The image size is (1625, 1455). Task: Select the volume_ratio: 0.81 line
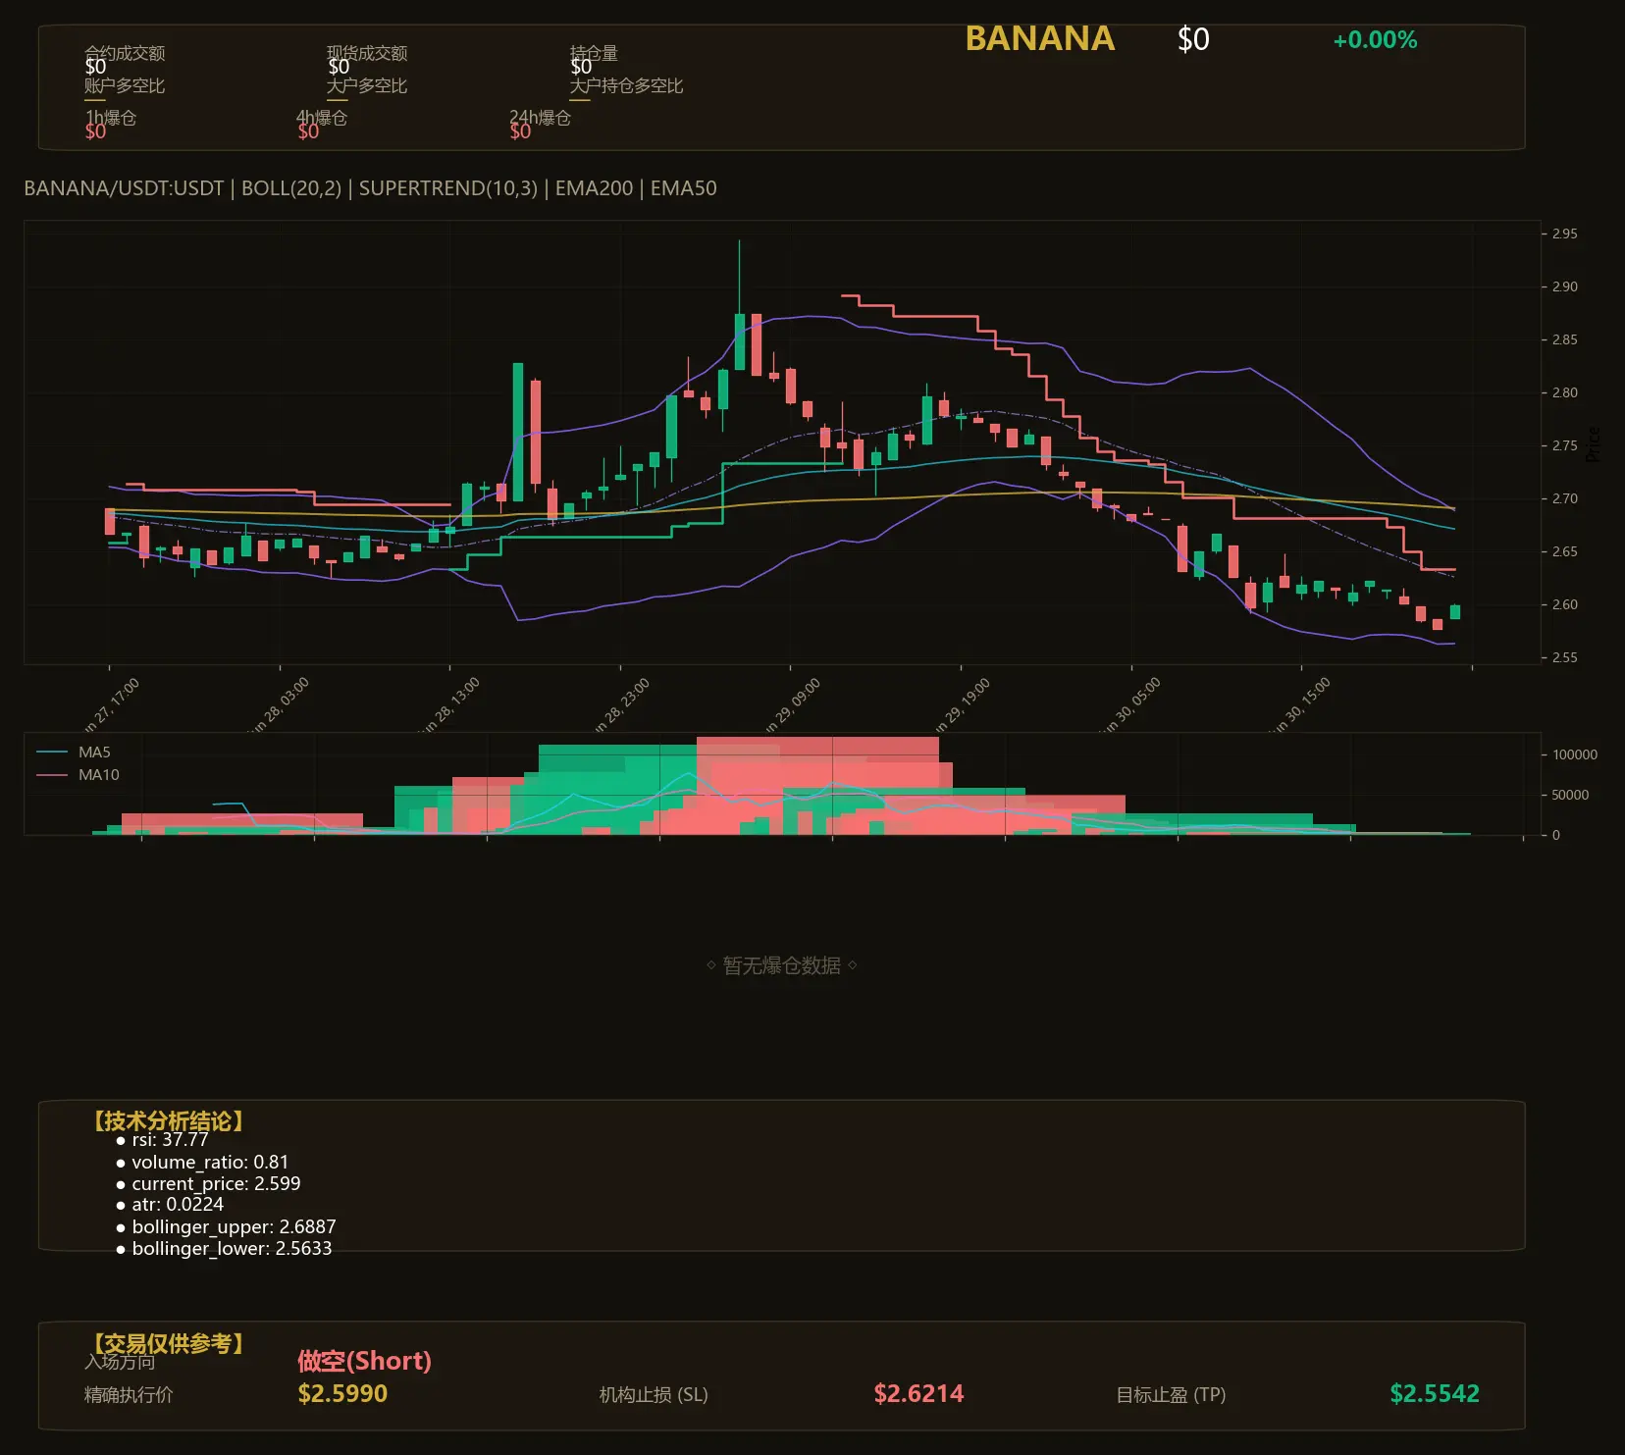click(202, 1162)
